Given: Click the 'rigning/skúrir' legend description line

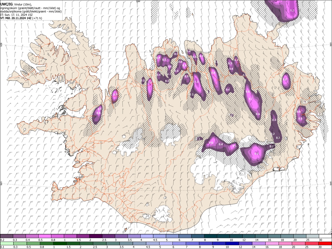Looking at the screenshot, I should coord(30,8).
